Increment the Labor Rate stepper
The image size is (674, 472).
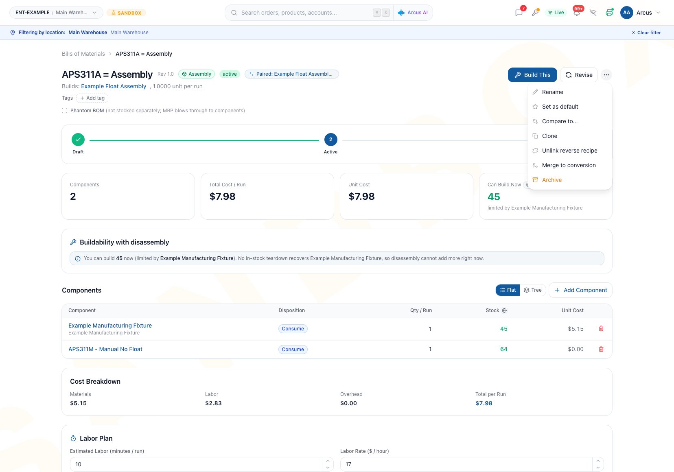(x=598, y=461)
